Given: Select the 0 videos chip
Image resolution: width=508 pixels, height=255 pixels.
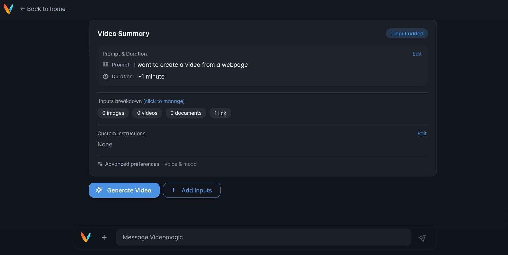Looking at the screenshot, I should click(147, 113).
